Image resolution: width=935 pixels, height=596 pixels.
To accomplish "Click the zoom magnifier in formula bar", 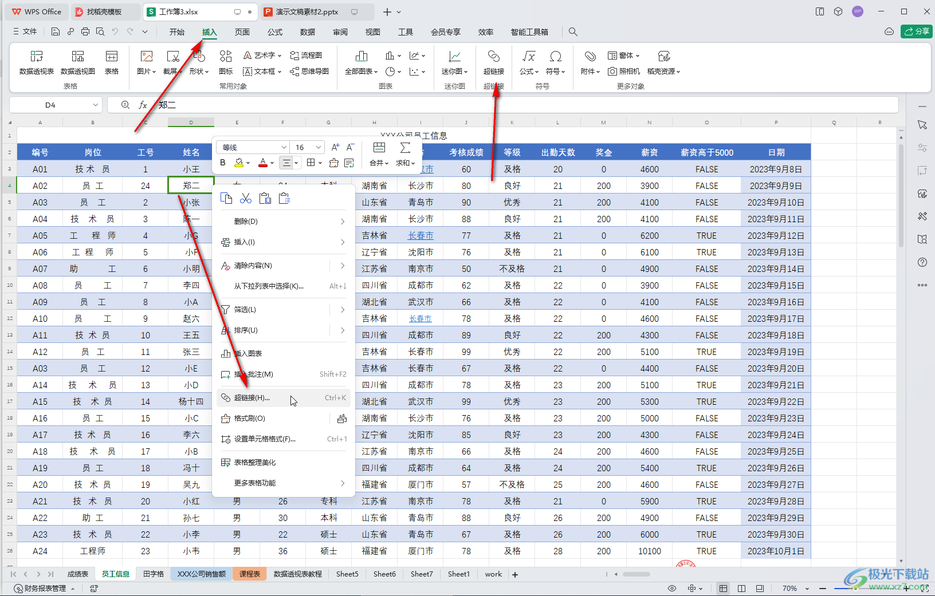I will (x=125, y=105).
